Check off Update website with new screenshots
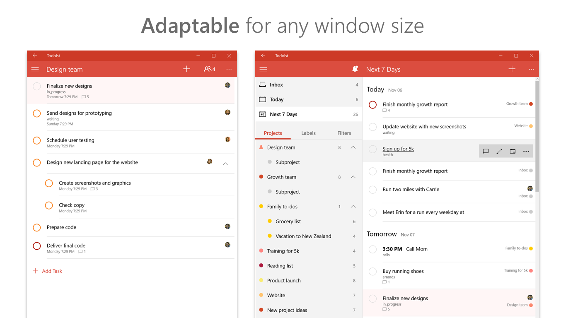The height and width of the screenshot is (318, 566). click(372, 127)
